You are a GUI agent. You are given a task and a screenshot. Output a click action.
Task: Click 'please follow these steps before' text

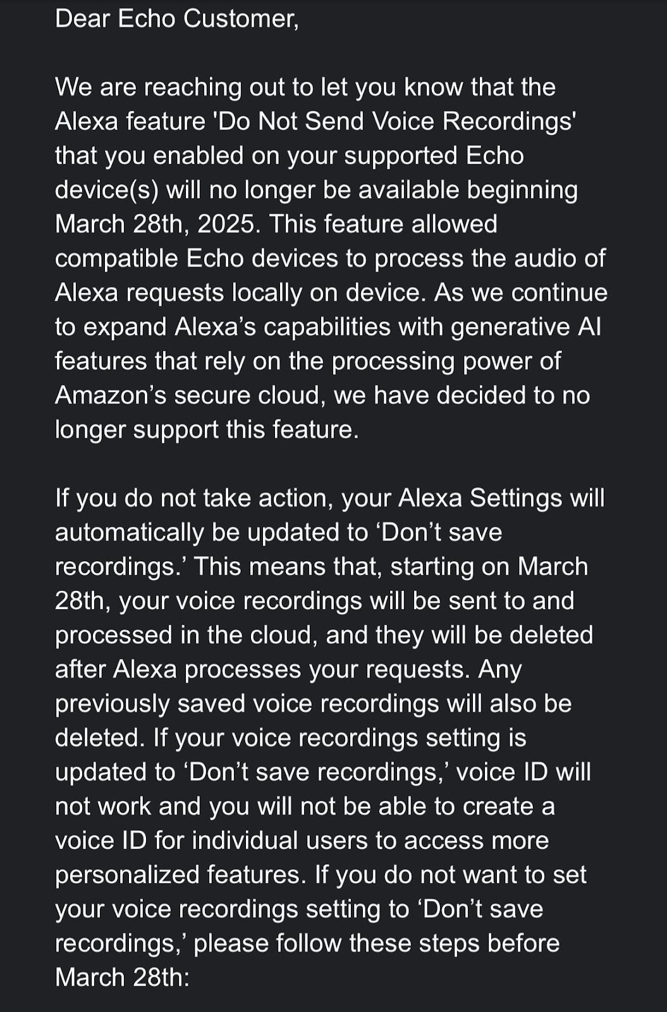click(x=376, y=942)
